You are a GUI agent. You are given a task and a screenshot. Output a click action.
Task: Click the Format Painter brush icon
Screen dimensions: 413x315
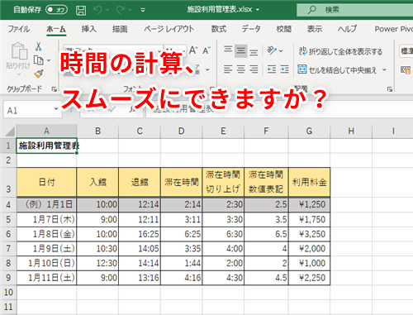click(39, 74)
